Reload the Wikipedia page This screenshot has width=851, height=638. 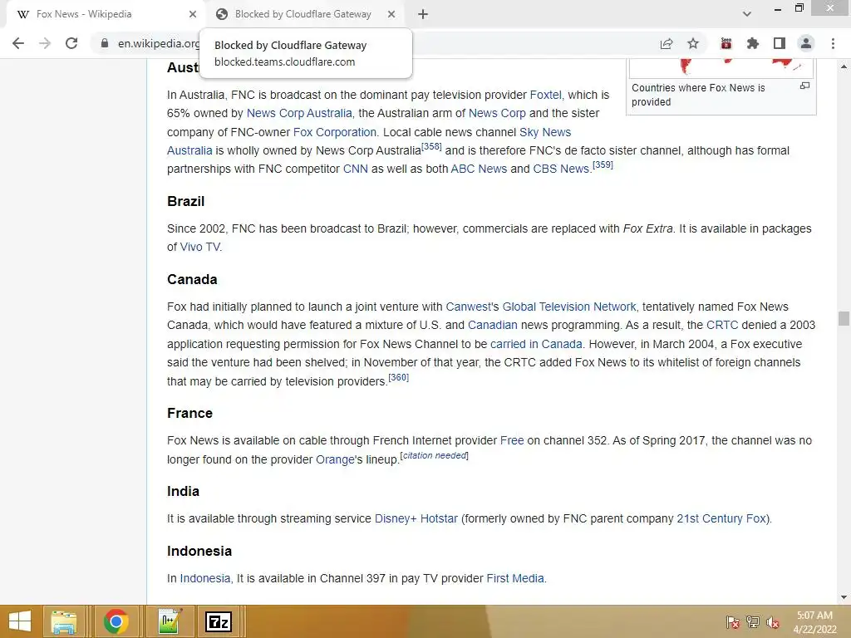71,43
